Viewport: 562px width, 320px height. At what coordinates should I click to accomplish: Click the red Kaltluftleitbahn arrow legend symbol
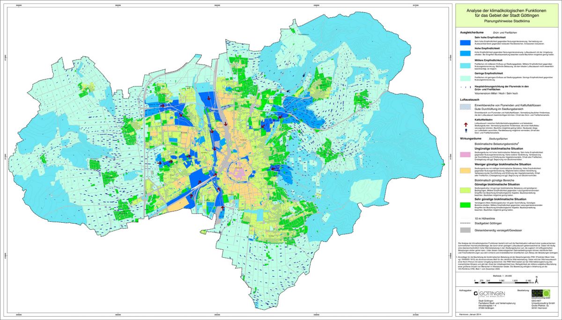coord(465,125)
